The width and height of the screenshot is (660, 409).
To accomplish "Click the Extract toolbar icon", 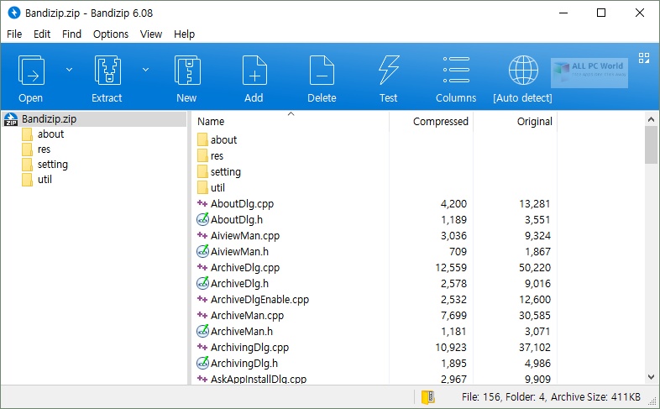I will click(107, 71).
